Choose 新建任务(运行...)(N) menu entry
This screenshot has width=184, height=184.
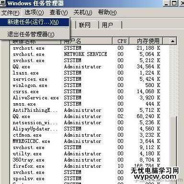click(x=34, y=22)
